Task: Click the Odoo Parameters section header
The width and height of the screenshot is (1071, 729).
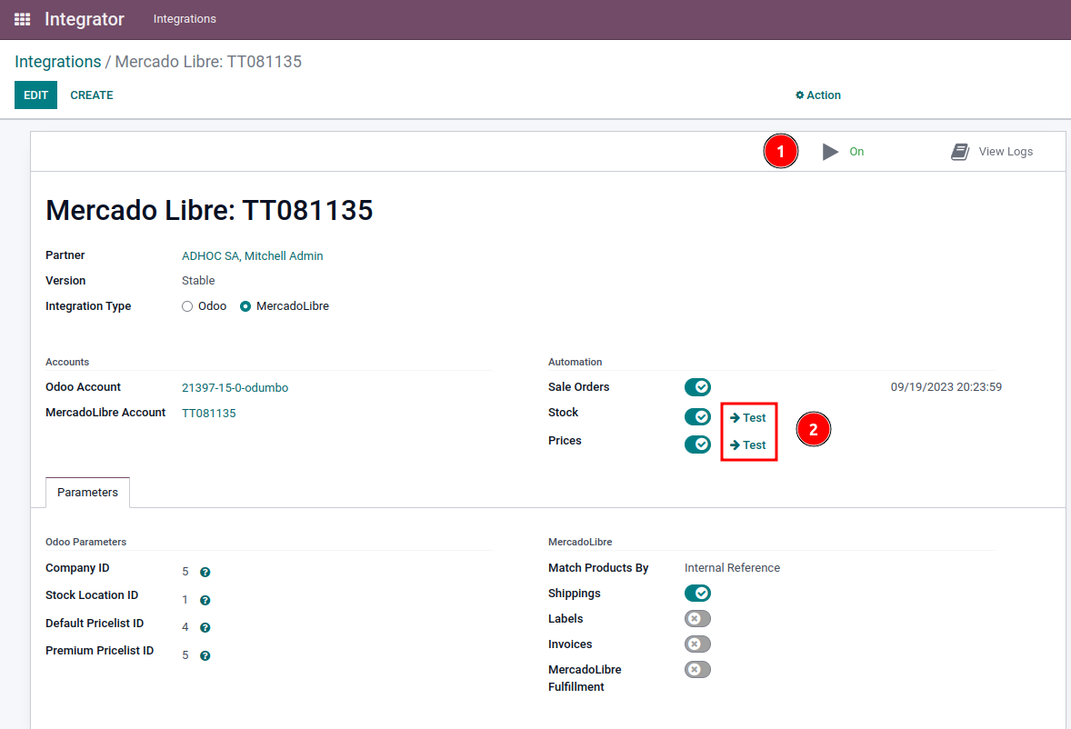Action: click(x=86, y=542)
